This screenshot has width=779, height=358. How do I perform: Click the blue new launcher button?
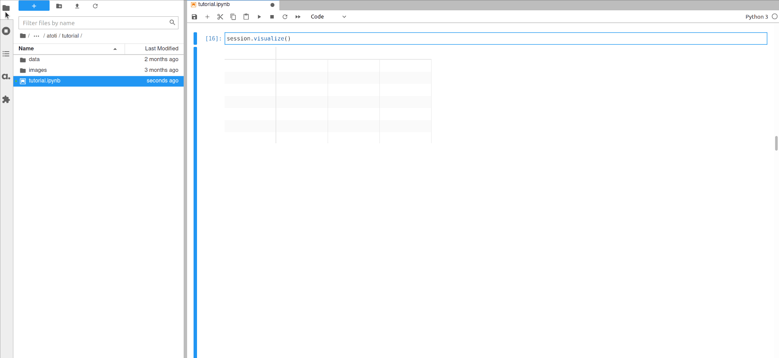[x=34, y=6]
